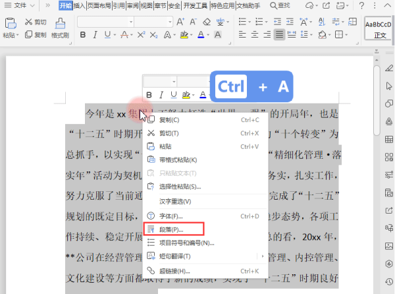Toggle Bold in the ribbon
Viewport: 395px width, 294px height.
[83, 34]
